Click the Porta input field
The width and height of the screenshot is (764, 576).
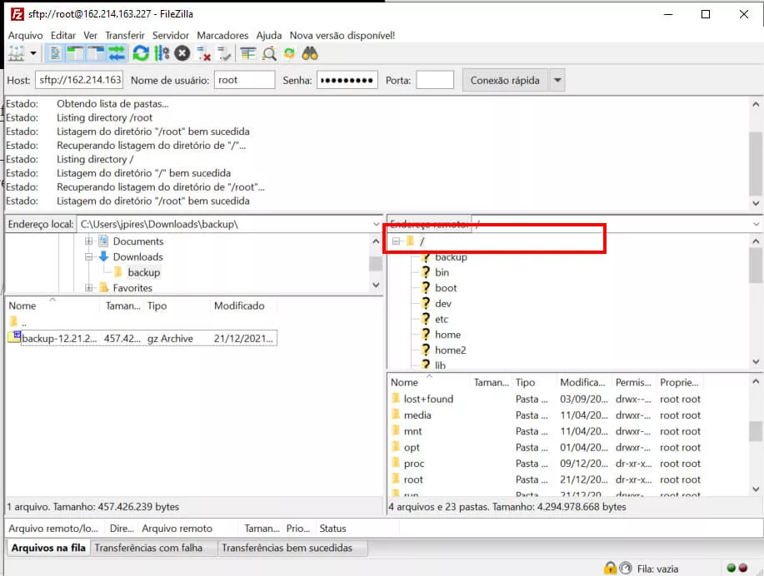point(435,80)
